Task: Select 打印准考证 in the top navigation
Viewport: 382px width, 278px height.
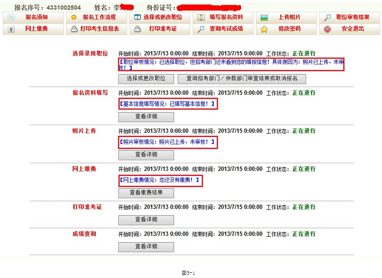Action: [163, 29]
